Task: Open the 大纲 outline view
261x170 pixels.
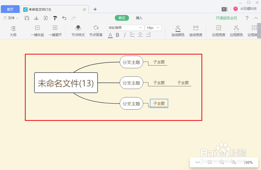Action: point(13,31)
